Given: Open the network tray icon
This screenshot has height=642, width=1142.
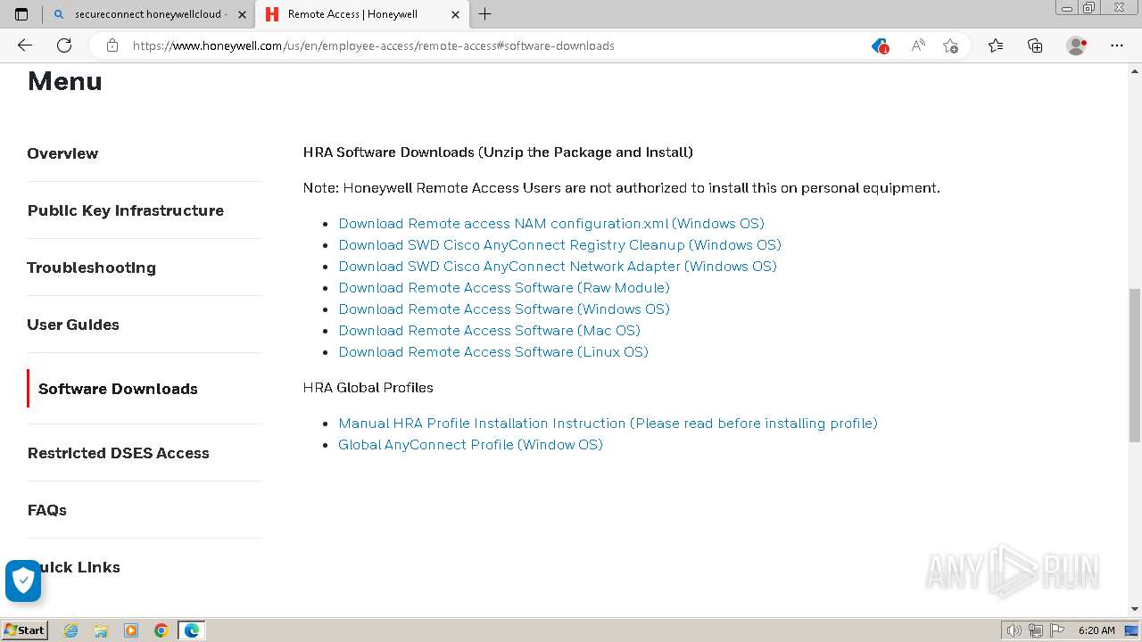Looking at the screenshot, I should (1036, 630).
